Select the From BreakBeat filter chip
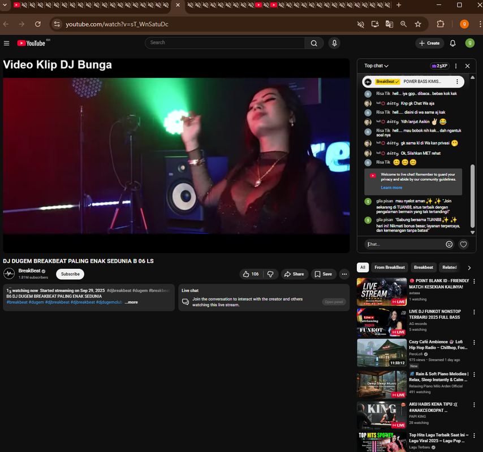Image resolution: width=483 pixels, height=452 pixels. (x=389, y=267)
